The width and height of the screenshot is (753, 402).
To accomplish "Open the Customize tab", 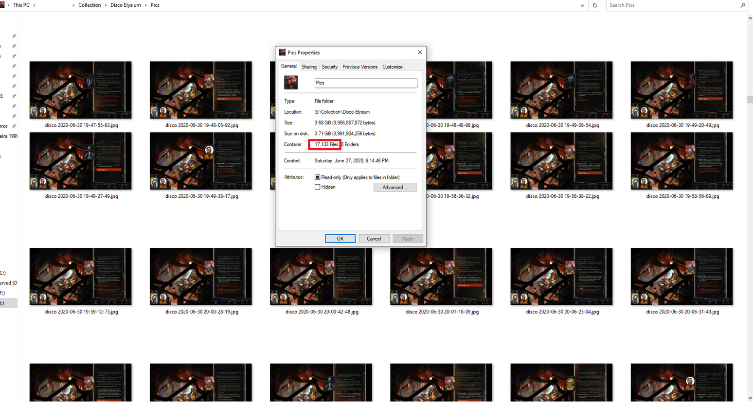I will point(392,67).
